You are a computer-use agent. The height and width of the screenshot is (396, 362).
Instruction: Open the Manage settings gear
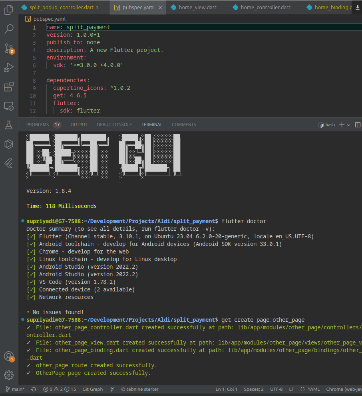(x=8, y=375)
